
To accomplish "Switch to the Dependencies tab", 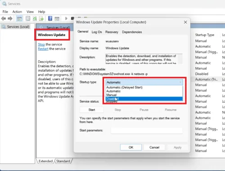I will click(x=132, y=32).
